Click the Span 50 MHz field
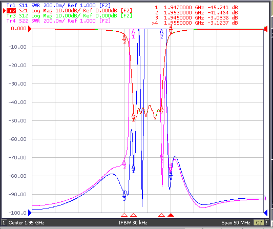Image resolution: width=273 pixels, height=229 pixels. point(236,222)
